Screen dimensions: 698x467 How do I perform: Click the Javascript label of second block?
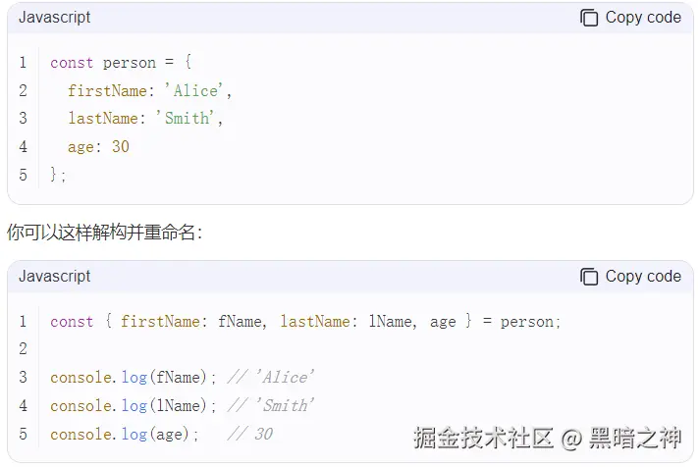click(54, 277)
